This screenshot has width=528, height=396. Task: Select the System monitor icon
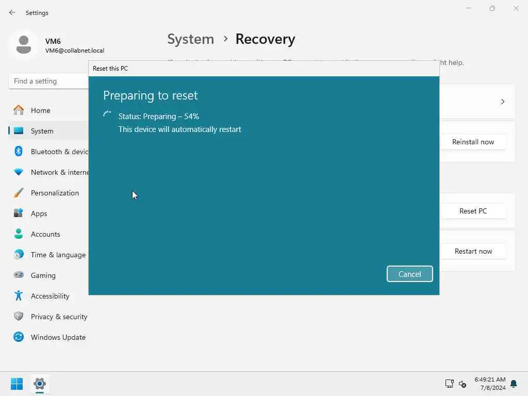(19, 130)
